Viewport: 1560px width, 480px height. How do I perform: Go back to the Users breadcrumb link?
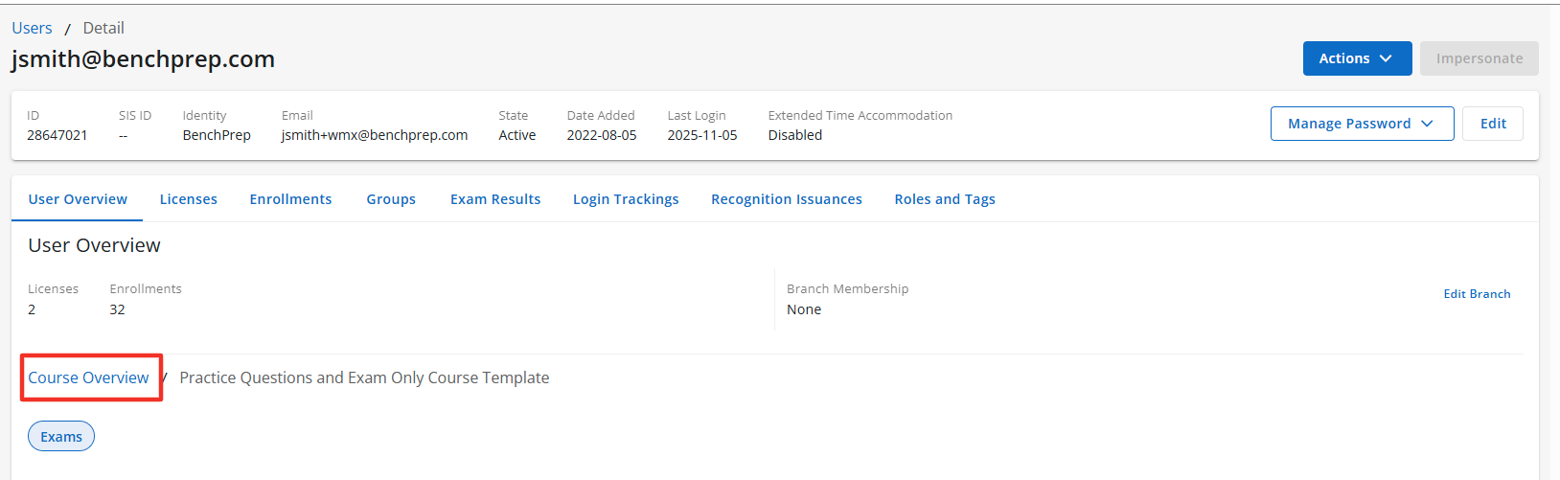[32, 28]
